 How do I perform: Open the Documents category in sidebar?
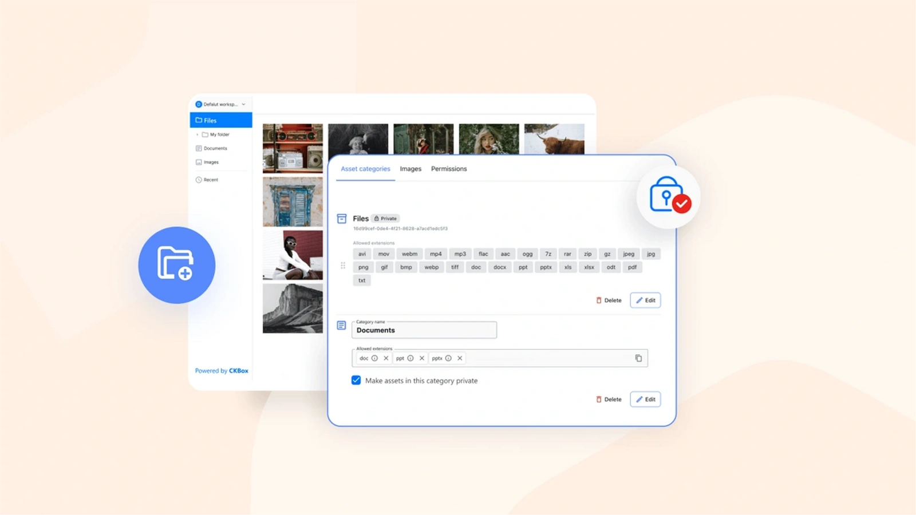click(211, 148)
